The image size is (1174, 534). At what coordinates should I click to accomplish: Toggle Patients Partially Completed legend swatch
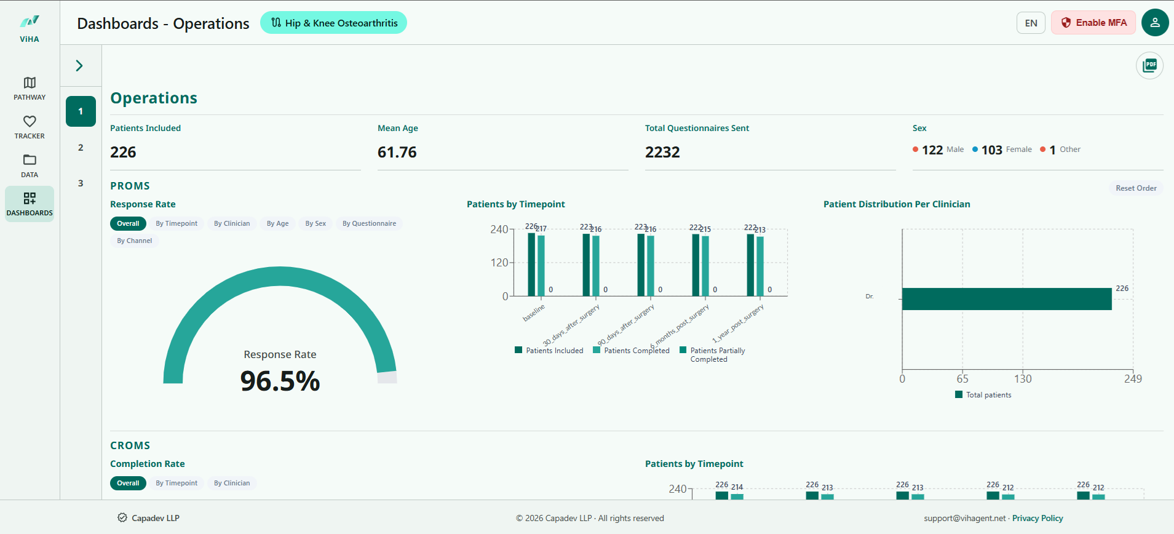click(683, 350)
